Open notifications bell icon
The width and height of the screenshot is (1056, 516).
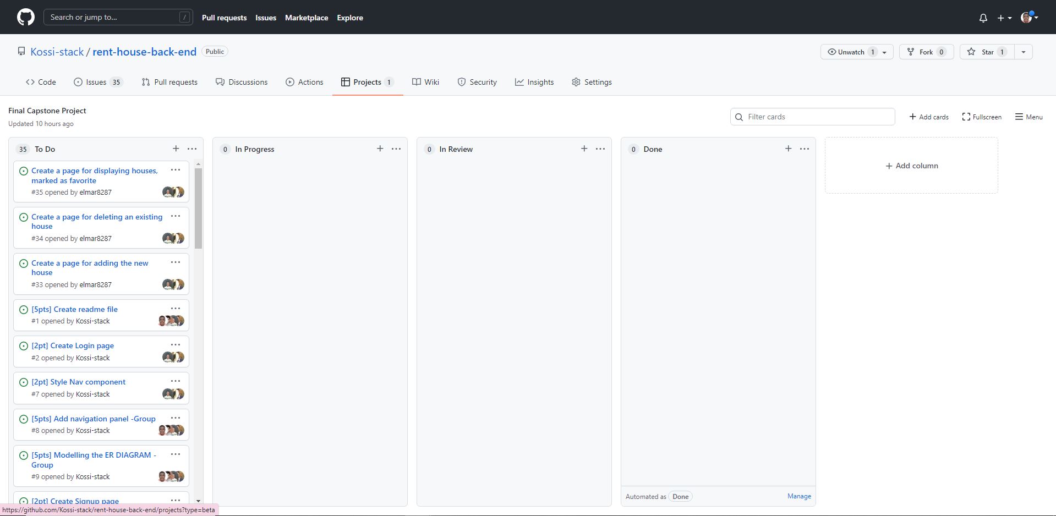point(983,18)
